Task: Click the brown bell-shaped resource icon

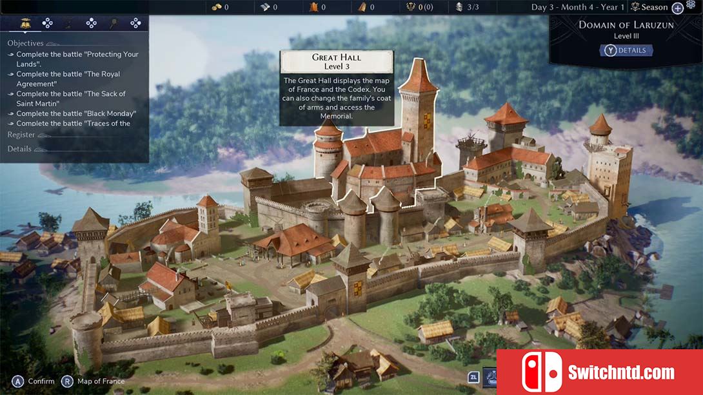Action: click(362, 7)
